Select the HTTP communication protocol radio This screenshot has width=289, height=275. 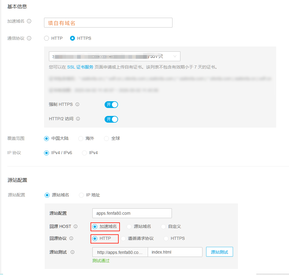point(46,38)
